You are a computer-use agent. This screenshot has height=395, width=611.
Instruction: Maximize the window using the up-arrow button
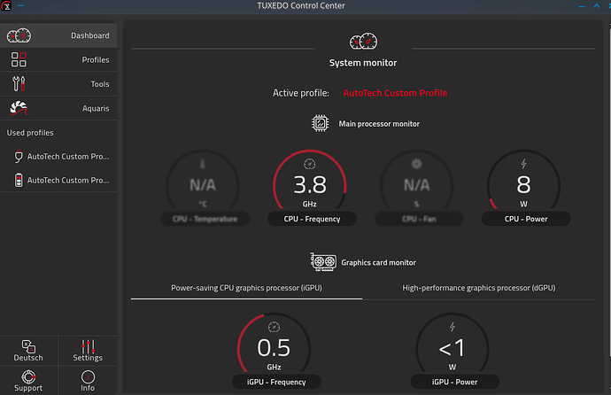click(596, 6)
